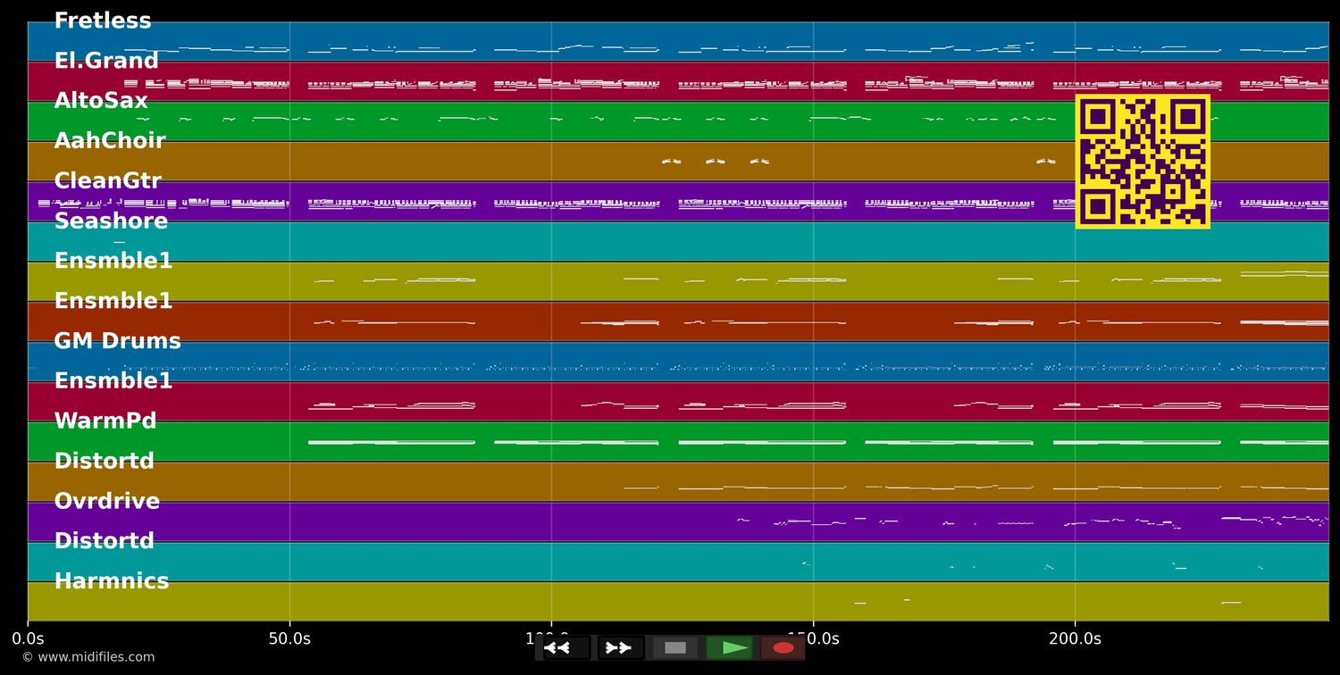Choose the AahChoir track label

pyautogui.click(x=110, y=141)
